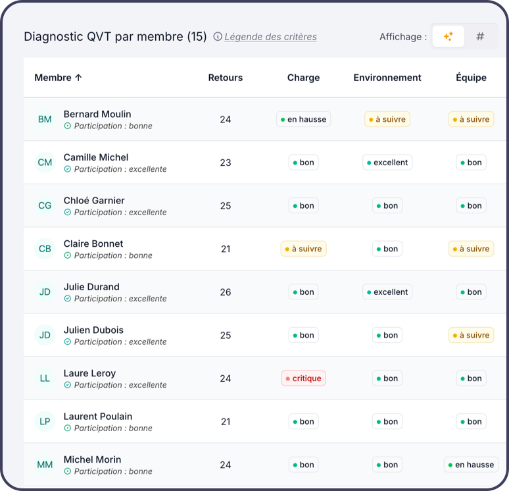Sort by Équipe column header

click(x=471, y=78)
